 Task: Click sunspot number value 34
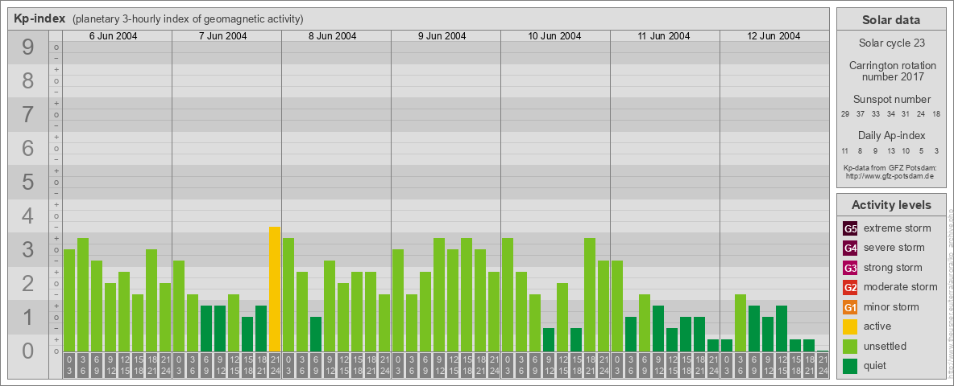click(x=890, y=114)
